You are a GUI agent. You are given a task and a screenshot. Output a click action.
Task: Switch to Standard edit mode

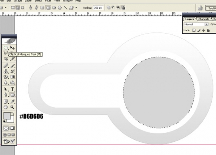[x=6, y=128]
